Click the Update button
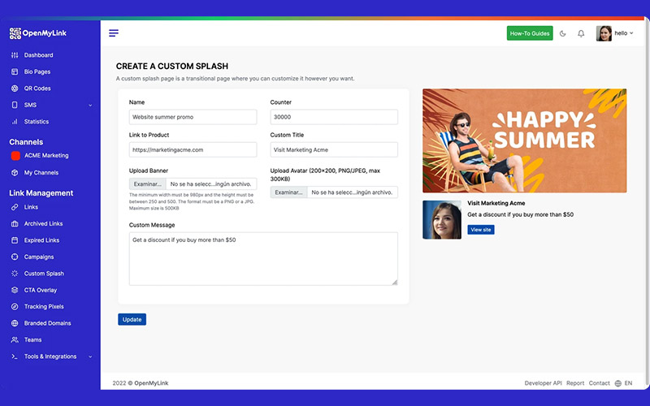 coord(132,319)
